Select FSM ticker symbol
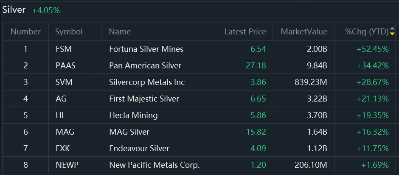The image size is (399, 175). 64,49
